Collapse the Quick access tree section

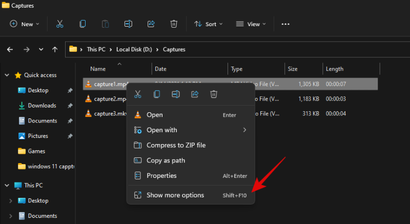[x=7, y=75]
